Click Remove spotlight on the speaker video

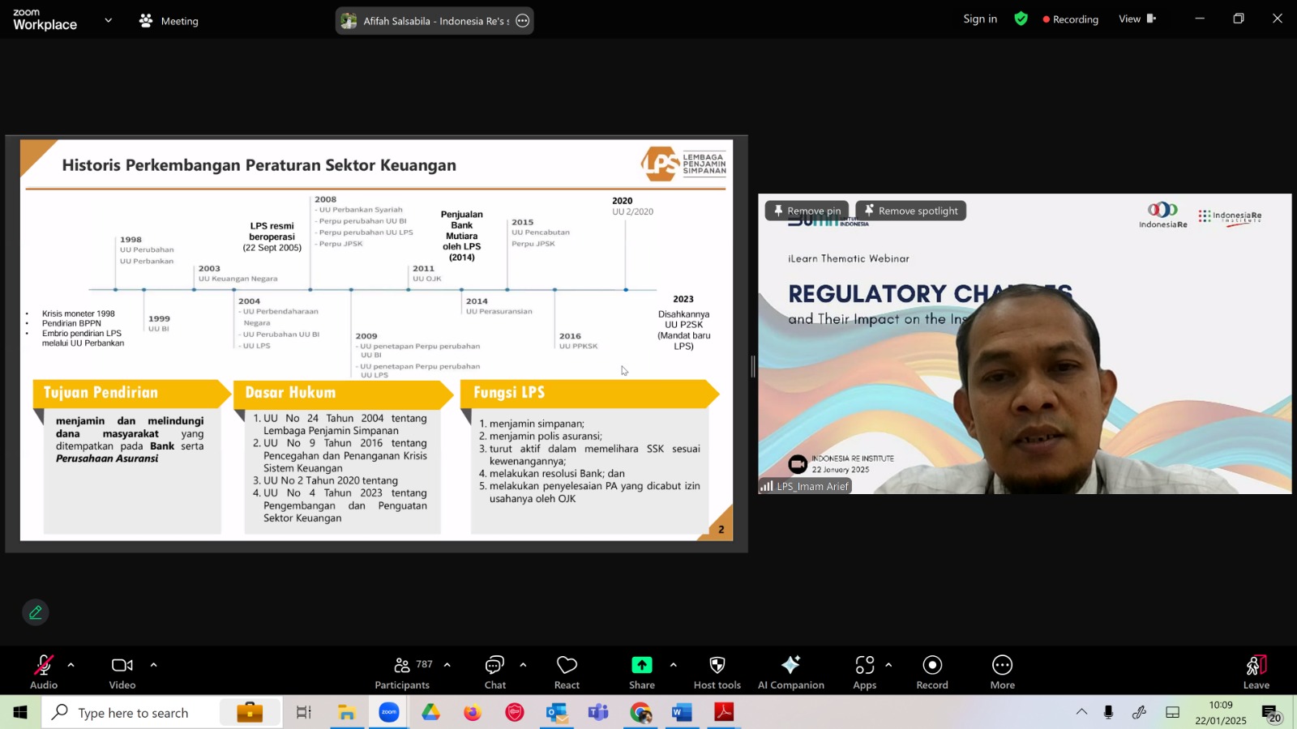click(x=910, y=211)
